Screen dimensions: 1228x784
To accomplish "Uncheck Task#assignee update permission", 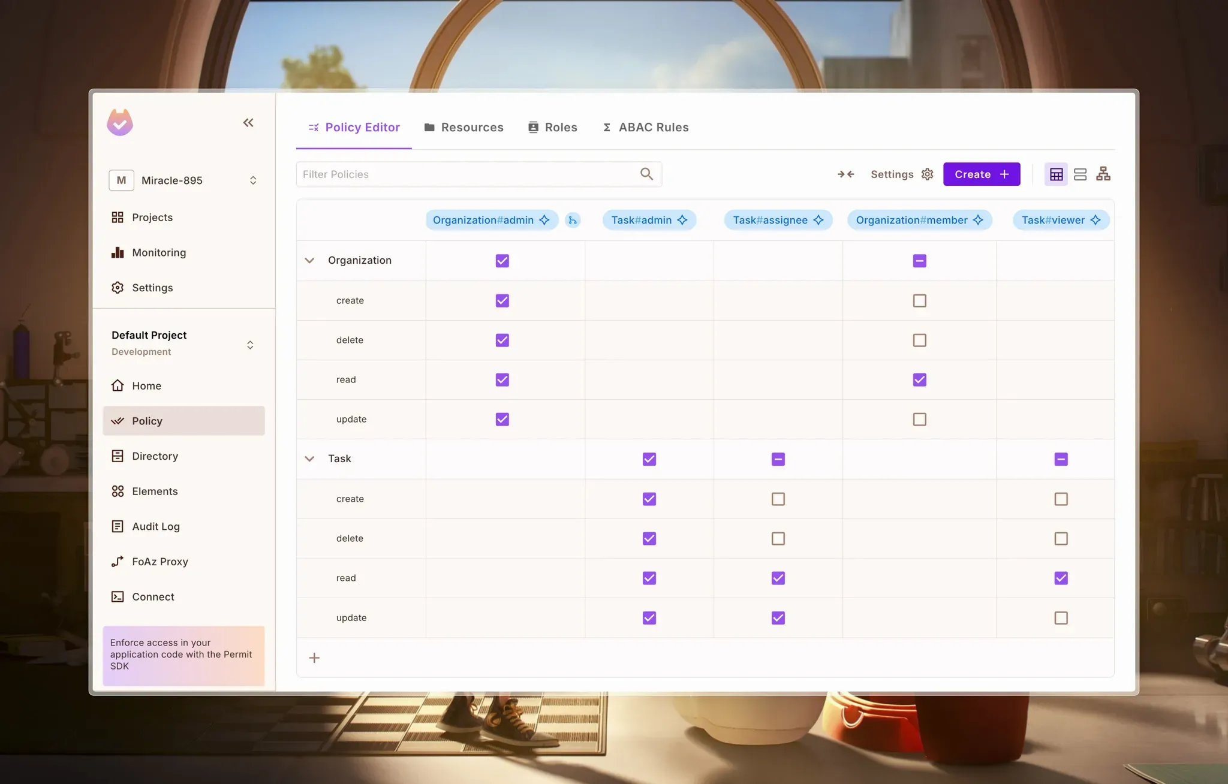I will coord(778,618).
